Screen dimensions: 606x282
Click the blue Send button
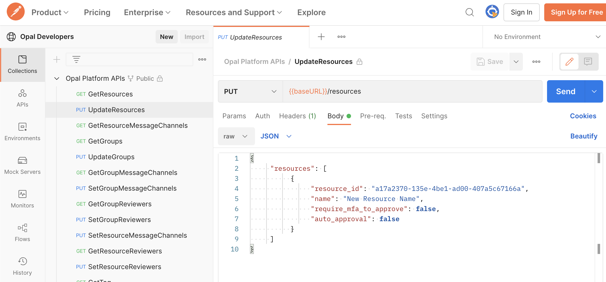tap(566, 91)
